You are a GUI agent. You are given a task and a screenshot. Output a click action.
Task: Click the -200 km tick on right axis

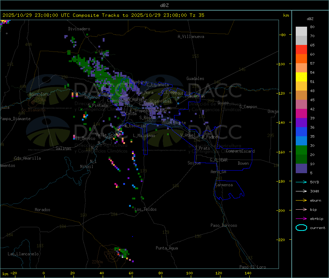pyautogui.click(x=280, y=210)
